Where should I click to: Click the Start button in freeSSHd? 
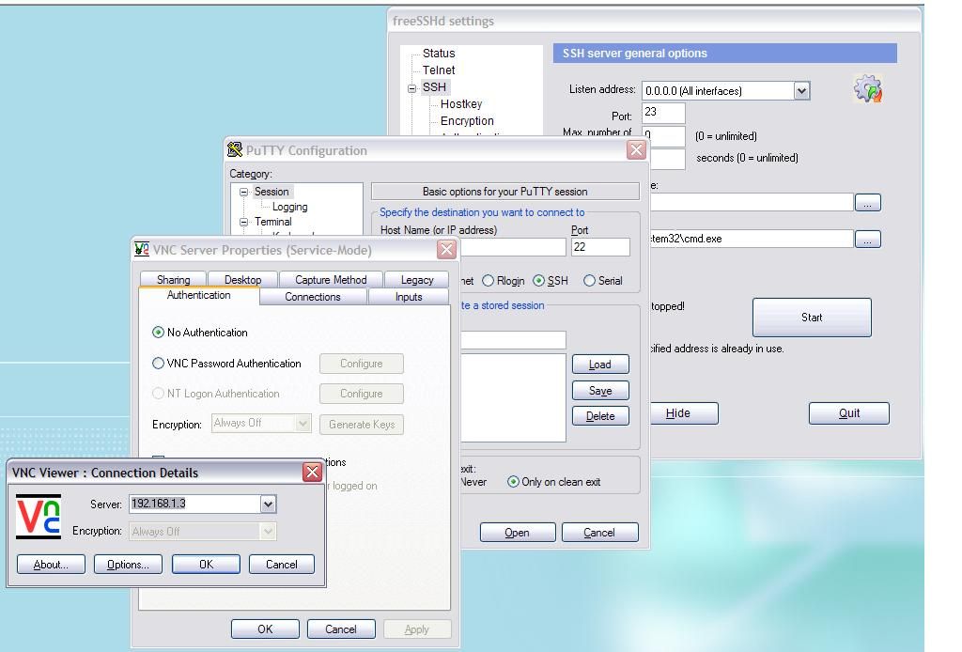point(811,318)
